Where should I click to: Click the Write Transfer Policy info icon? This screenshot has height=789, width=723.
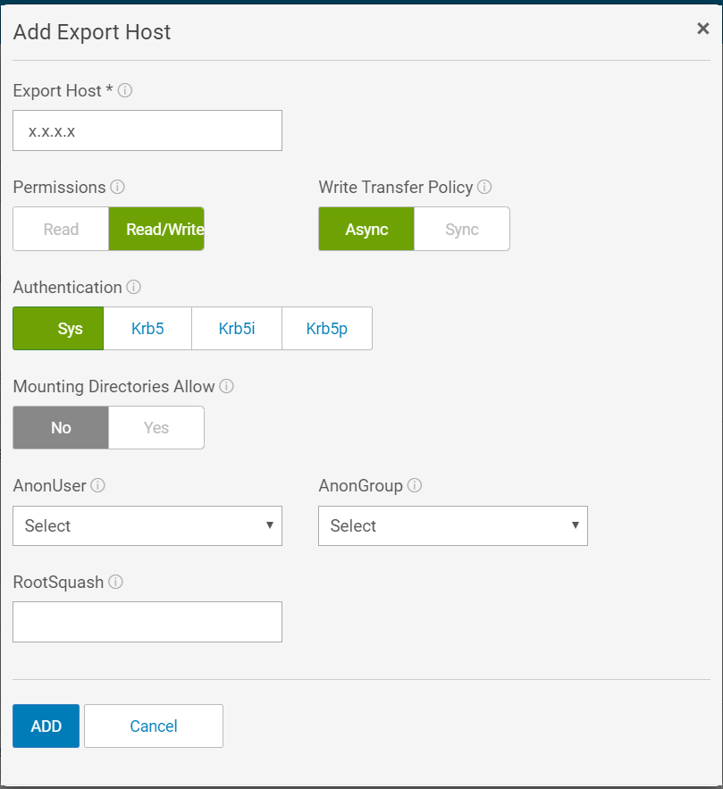(484, 187)
